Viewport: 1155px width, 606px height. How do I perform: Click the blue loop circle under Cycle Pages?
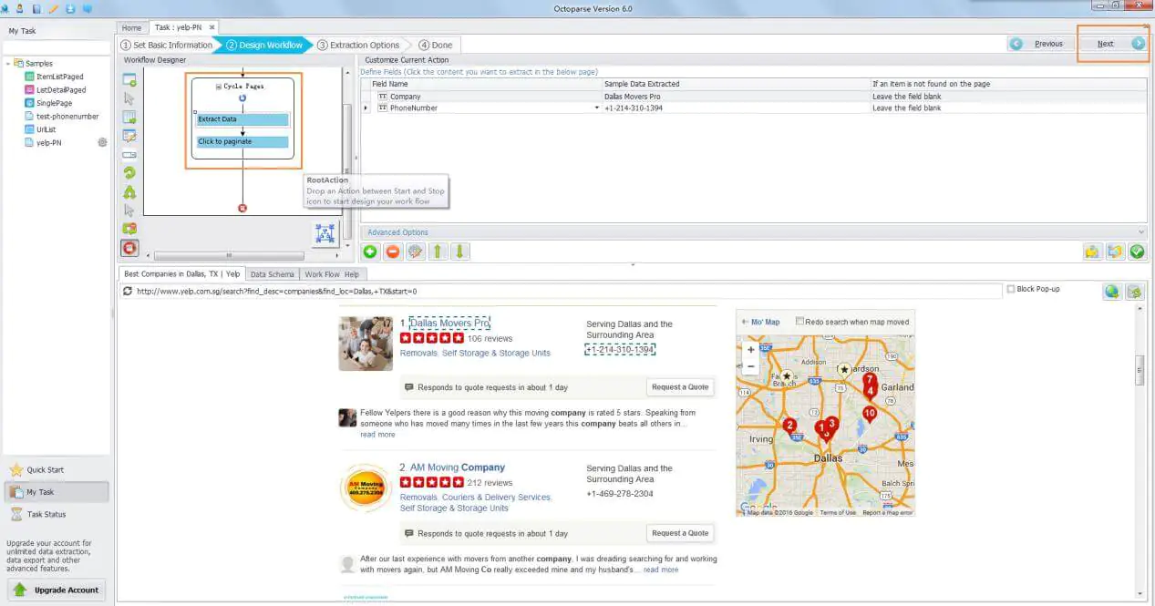pos(242,98)
